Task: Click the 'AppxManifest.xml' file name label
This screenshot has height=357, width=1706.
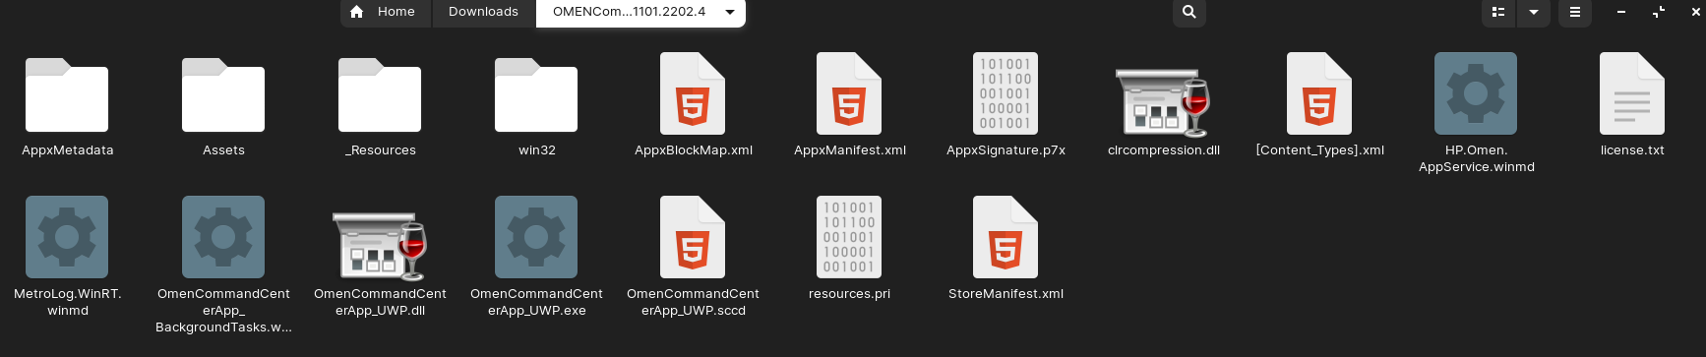Action: [x=849, y=150]
